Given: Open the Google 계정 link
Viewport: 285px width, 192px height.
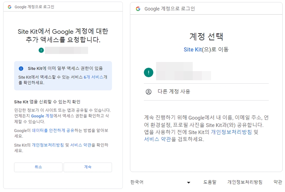Looking at the screenshot, I should click(x=42, y=116).
